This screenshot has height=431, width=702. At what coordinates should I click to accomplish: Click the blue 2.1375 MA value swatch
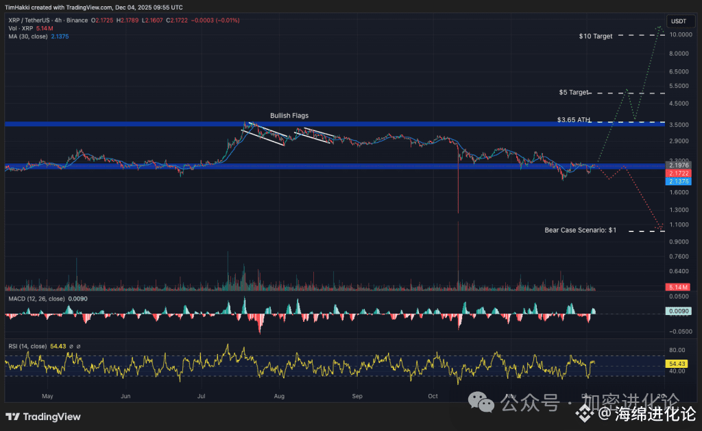coord(60,36)
